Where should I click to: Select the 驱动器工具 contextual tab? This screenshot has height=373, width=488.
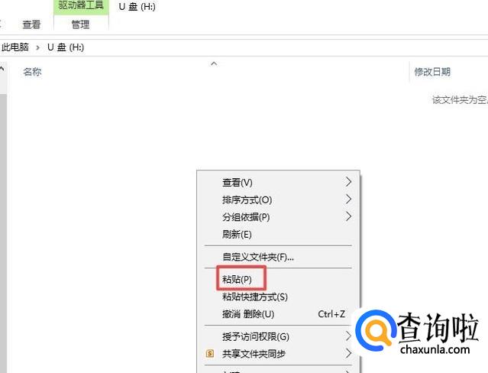(81, 6)
